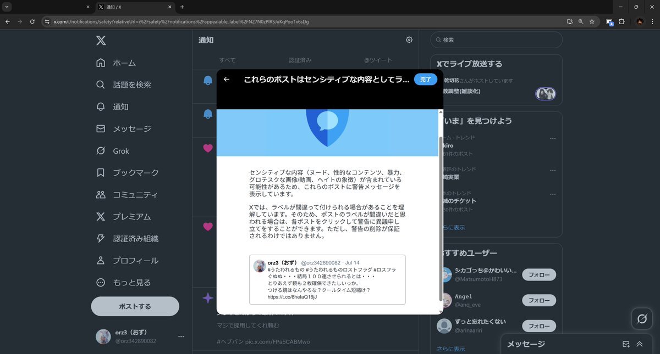Click ずっと忘れたくない avatar
This screenshot has height=354, width=660.
[x=444, y=326]
